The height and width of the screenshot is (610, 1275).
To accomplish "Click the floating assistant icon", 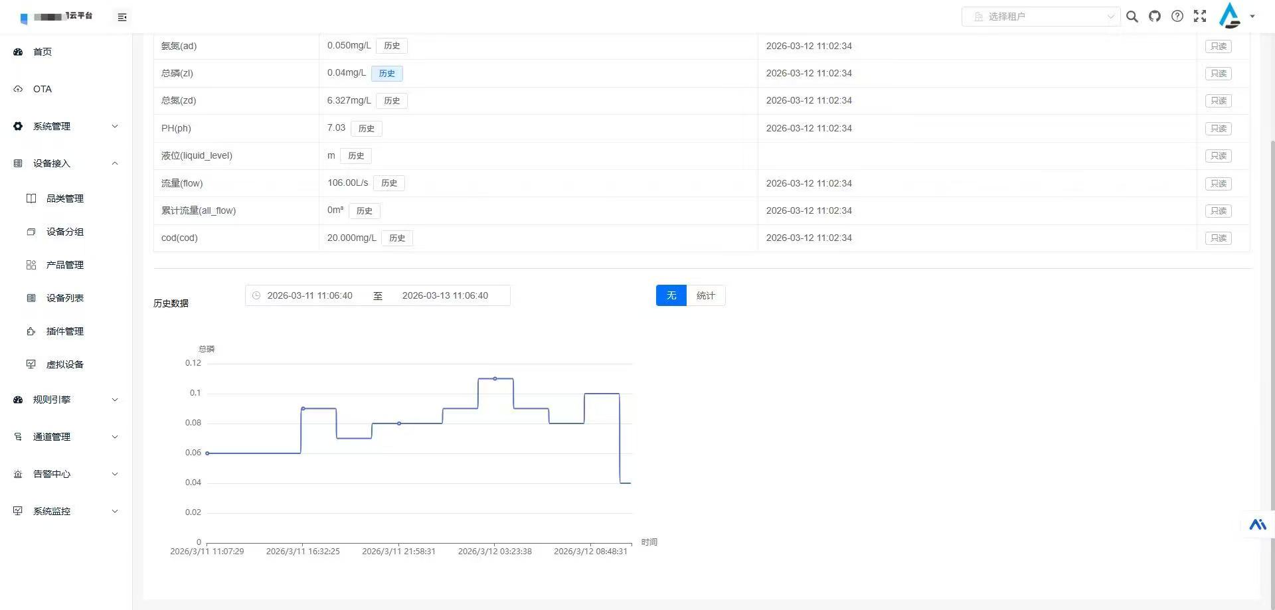I will [x=1258, y=524].
